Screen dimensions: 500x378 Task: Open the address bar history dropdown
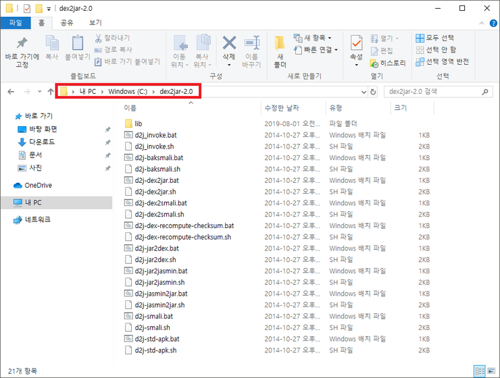(362, 91)
